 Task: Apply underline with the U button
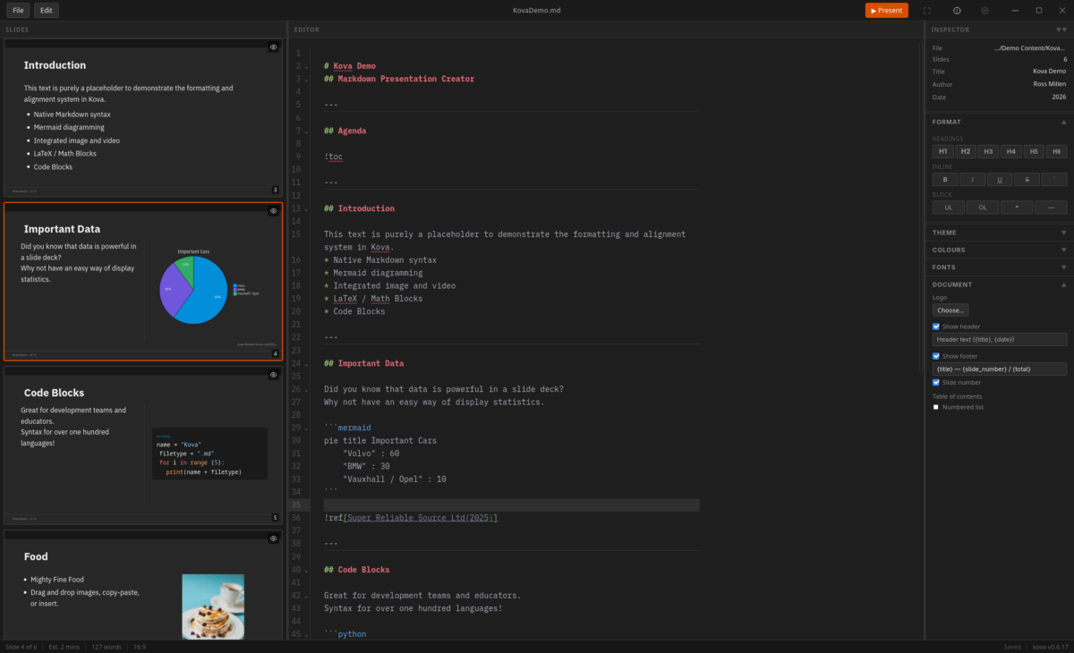click(1000, 180)
